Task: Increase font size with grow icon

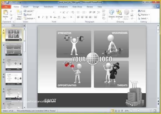Action: point(64,12)
